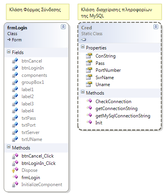Screen dimensions: 165x195
Task: Collapse the Methods section of frmLogin
Action: (x=8, y=147)
